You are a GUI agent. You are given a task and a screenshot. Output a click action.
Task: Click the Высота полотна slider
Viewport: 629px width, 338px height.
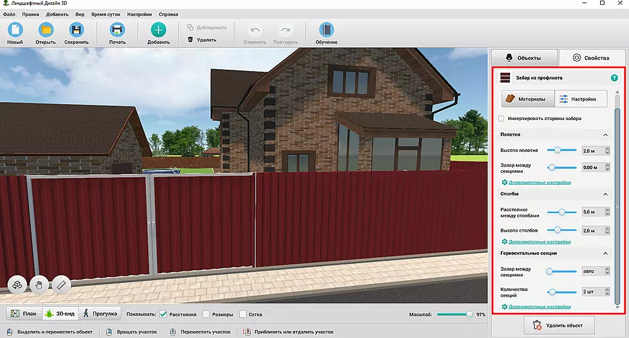pyautogui.click(x=561, y=150)
